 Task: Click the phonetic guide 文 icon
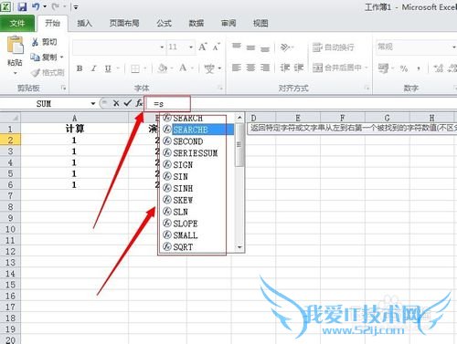209,68
